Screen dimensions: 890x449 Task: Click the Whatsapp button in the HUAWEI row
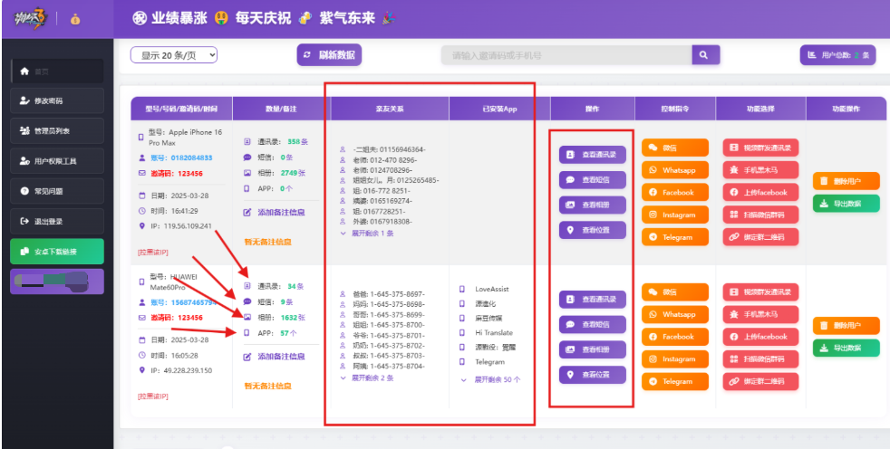tap(675, 314)
